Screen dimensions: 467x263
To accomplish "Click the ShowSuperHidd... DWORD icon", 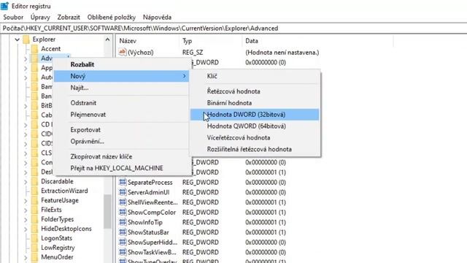I will [x=123, y=242].
